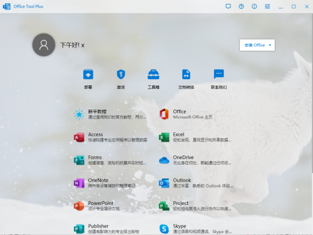Image resolution: width=313 pixels, height=235 pixels.
Task: Click the Office logo icon
Action: click(x=164, y=114)
